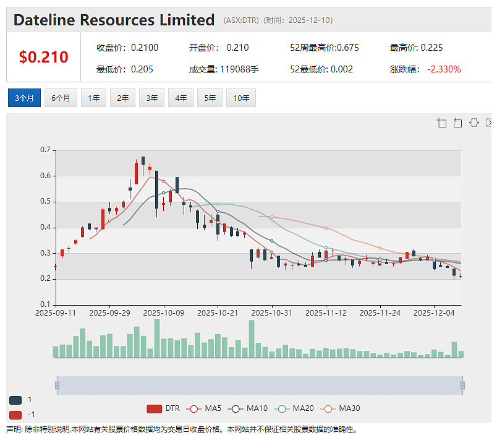Click the 0.7 y-axis label
The height and width of the screenshot is (435, 497).
click(x=45, y=150)
